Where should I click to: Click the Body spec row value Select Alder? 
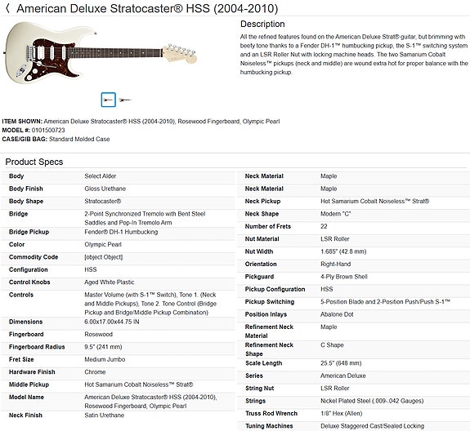coord(101,176)
